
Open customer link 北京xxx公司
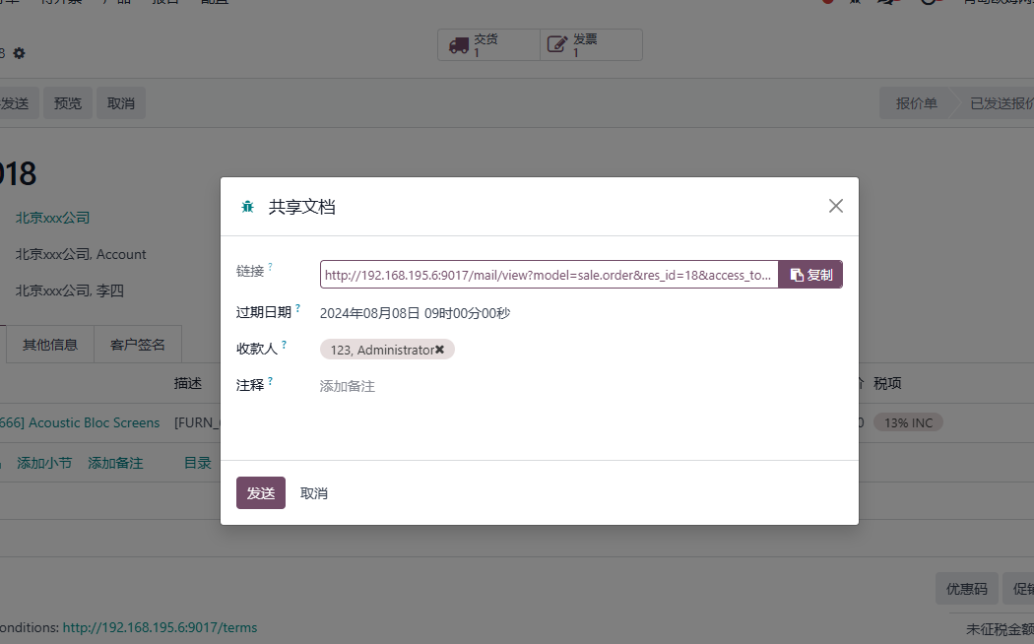[53, 218]
